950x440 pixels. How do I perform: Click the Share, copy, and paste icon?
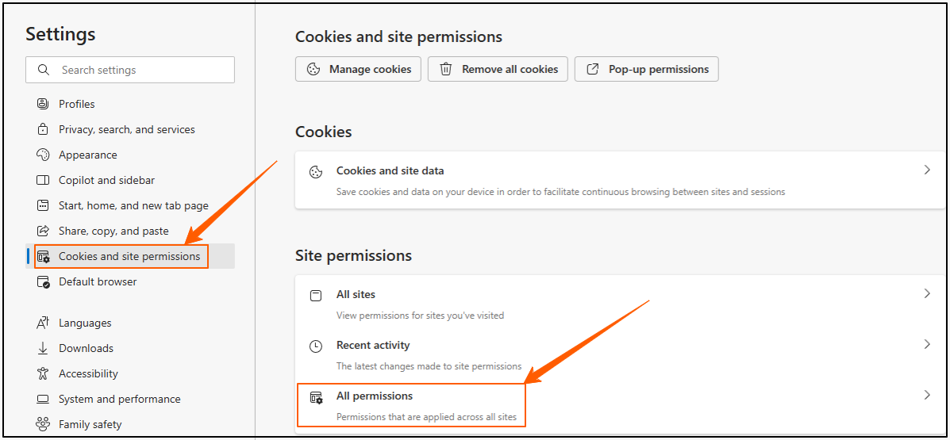[x=42, y=231]
